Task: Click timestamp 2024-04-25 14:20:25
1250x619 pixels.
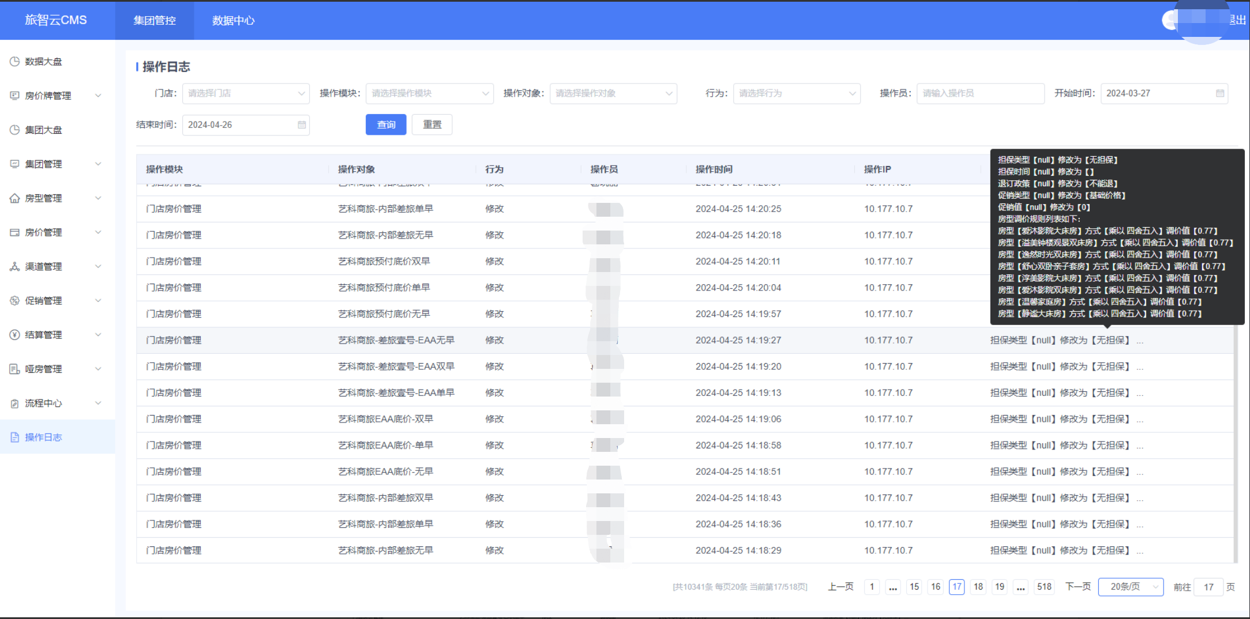Action: click(x=738, y=209)
